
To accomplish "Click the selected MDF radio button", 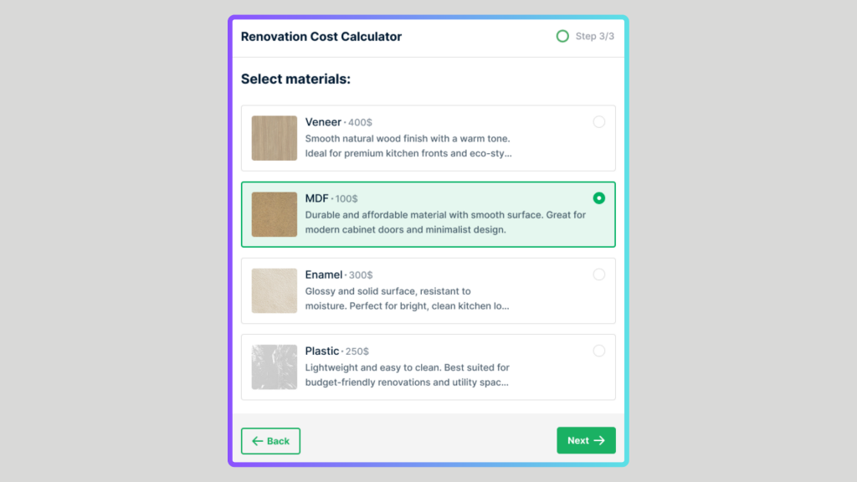I will point(599,198).
